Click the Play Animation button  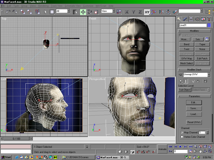coord(180,147)
